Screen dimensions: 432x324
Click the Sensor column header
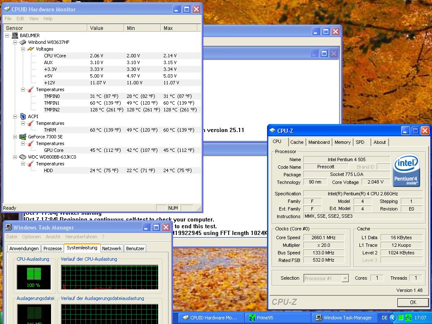click(x=46, y=28)
